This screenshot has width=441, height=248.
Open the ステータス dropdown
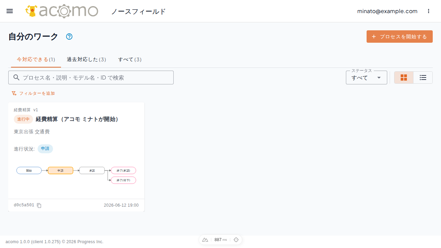click(x=367, y=77)
